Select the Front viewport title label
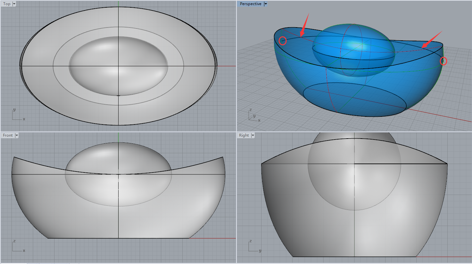This screenshot has width=472, height=264. [8, 135]
